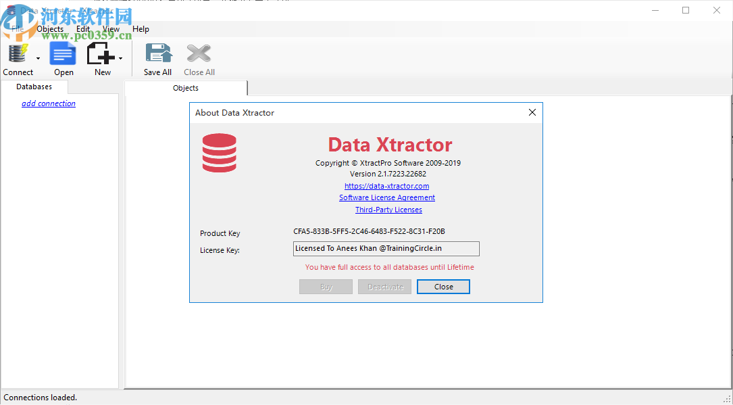Open the Connect dropdown arrow
This screenshot has height=405, width=733.
point(39,57)
